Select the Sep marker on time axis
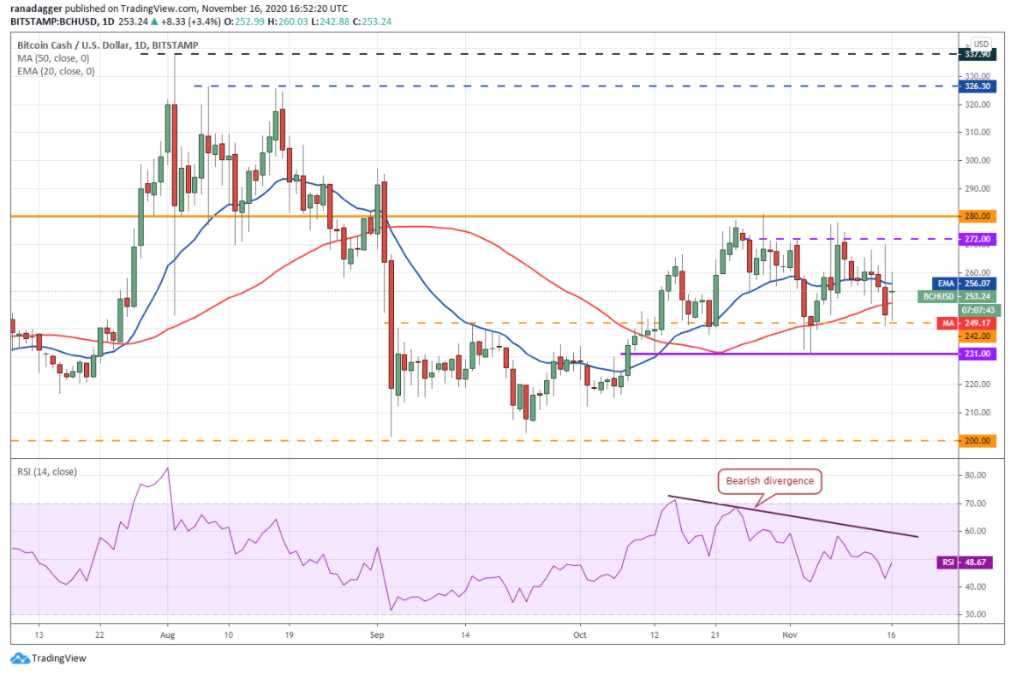The width and height of the screenshot is (1016, 679). point(377,635)
